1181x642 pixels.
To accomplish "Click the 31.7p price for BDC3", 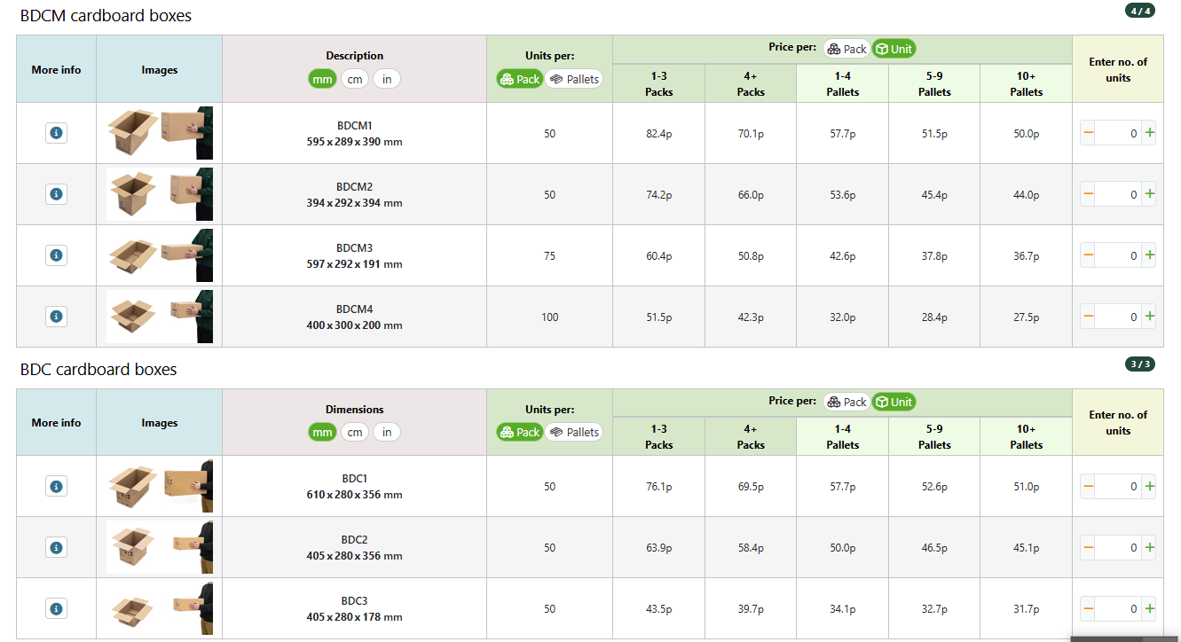I will (x=1026, y=609).
